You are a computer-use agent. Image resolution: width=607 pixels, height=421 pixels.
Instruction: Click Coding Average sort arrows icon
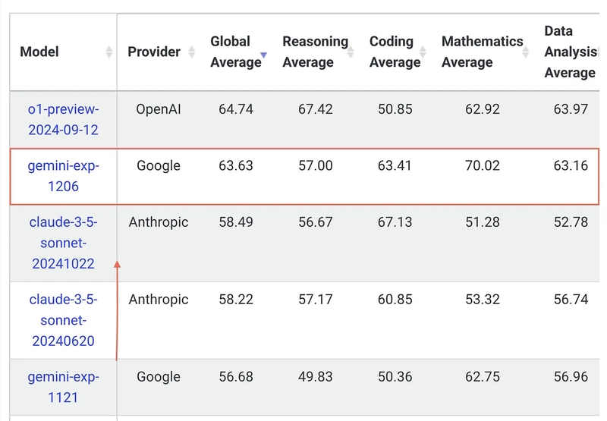(x=423, y=52)
